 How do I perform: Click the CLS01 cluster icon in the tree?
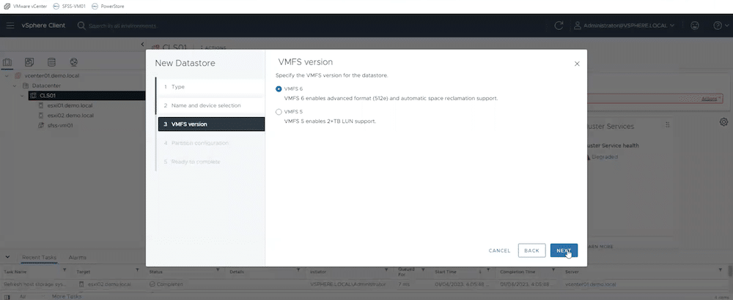[33, 96]
